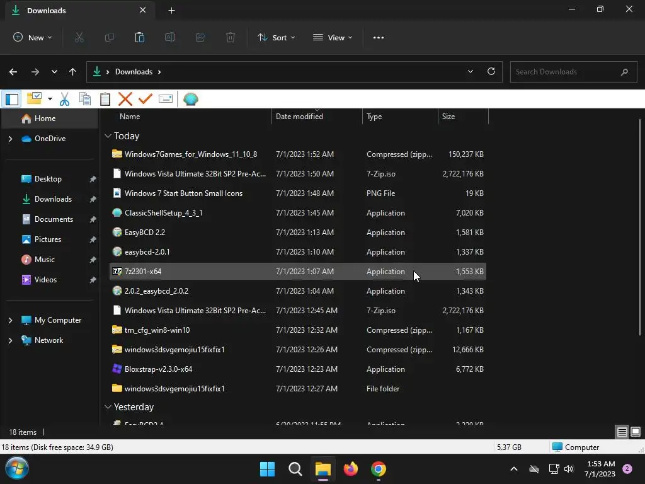Click the search magnifier in Search Downloads
This screenshot has width=645, height=484.
click(x=624, y=72)
